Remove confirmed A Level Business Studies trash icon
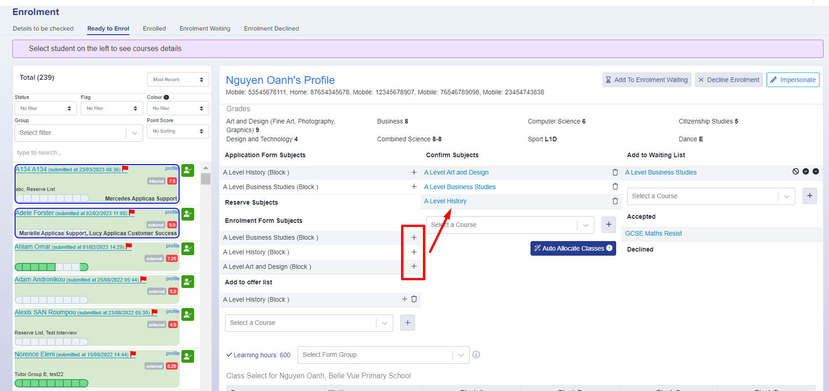829x391 pixels. click(x=615, y=186)
